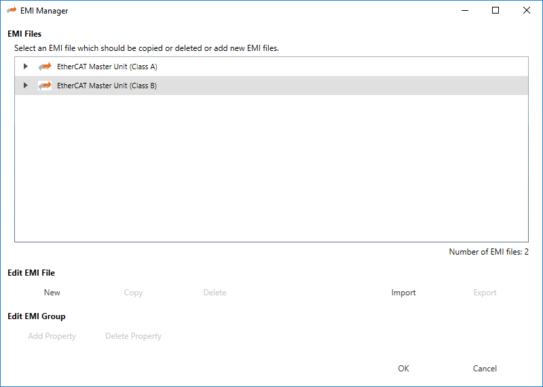Import an EMI file
This screenshot has width=543, height=387.
click(403, 293)
